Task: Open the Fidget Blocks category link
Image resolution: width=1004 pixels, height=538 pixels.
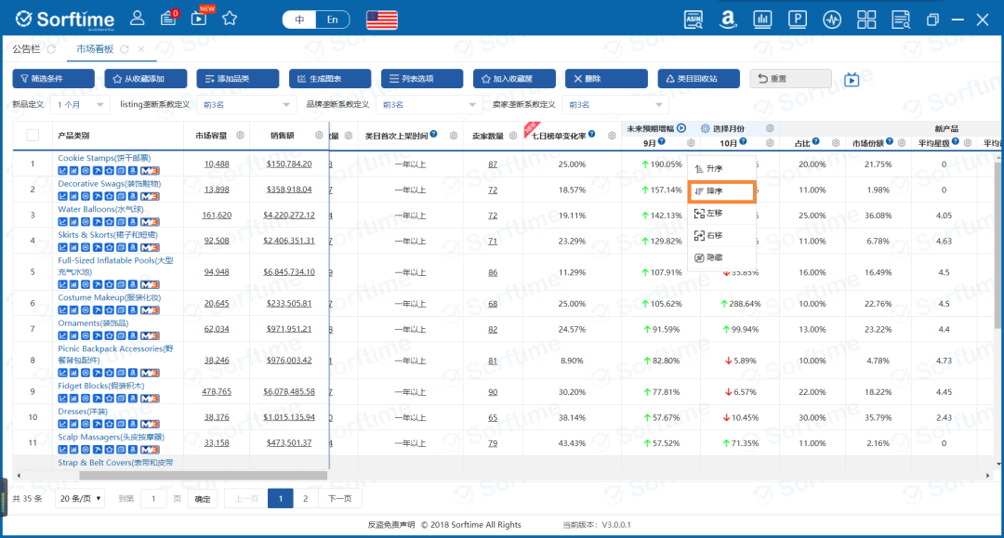Action: [101, 386]
